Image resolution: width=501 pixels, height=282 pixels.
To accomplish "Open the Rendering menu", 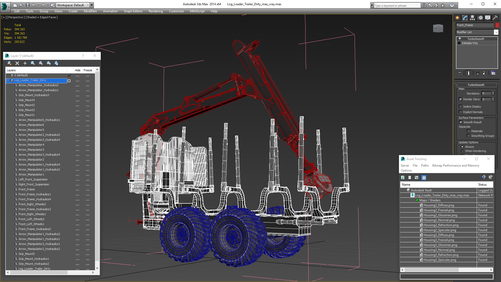I will 156,11.
